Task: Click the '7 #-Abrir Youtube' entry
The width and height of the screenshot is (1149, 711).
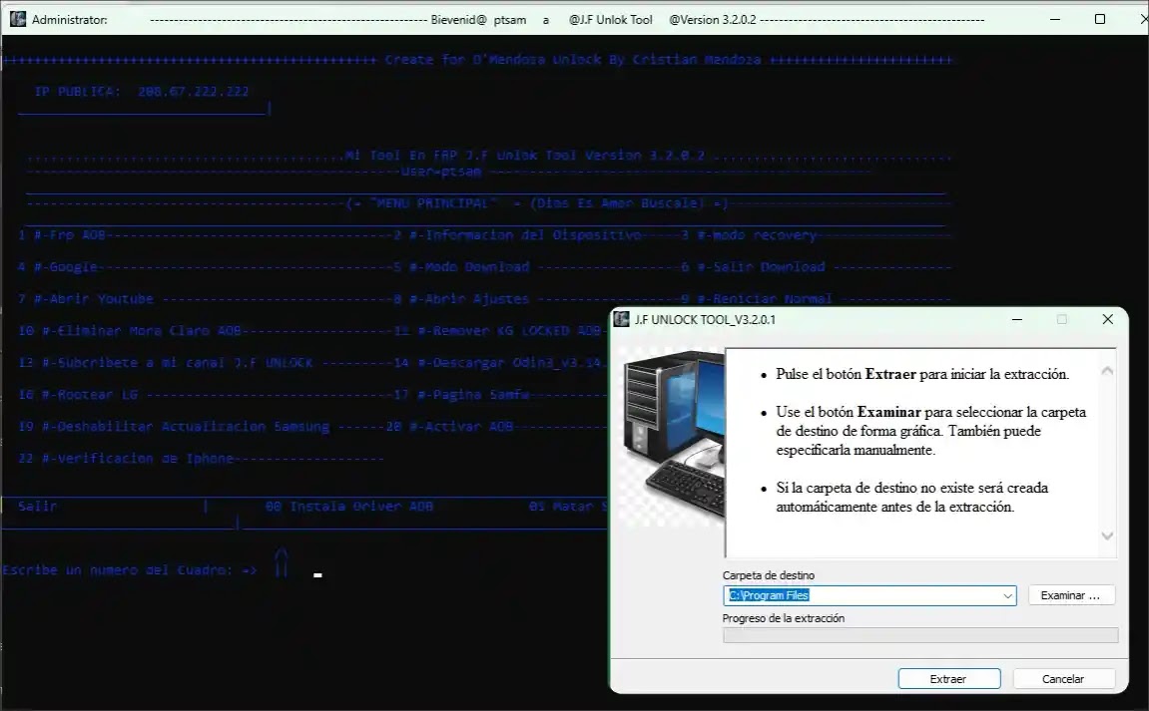Action: point(86,299)
